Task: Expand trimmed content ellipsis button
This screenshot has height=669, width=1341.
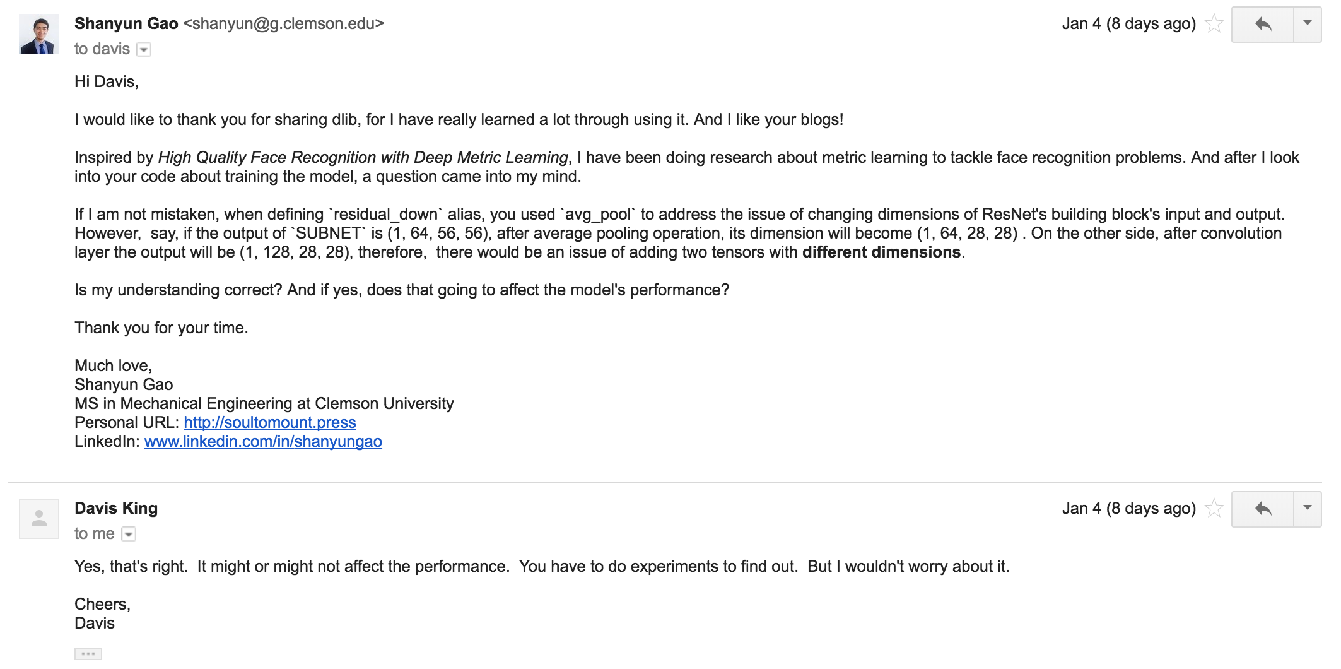Action: coord(88,654)
